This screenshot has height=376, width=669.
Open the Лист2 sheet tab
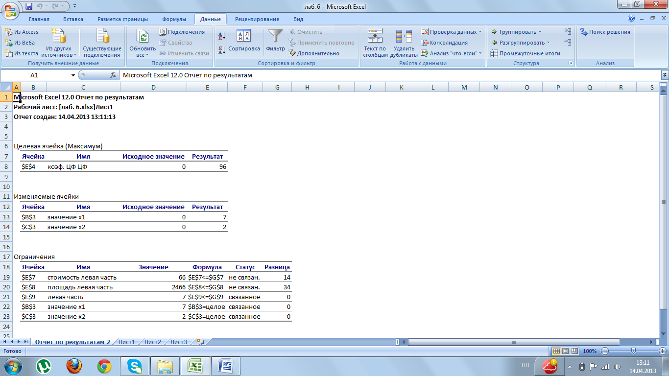152,342
